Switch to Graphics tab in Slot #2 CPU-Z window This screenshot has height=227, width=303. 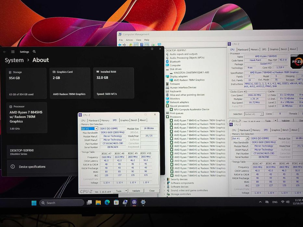(124, 120)
